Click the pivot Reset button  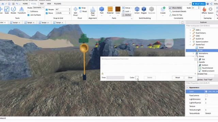tap(83, 11)
